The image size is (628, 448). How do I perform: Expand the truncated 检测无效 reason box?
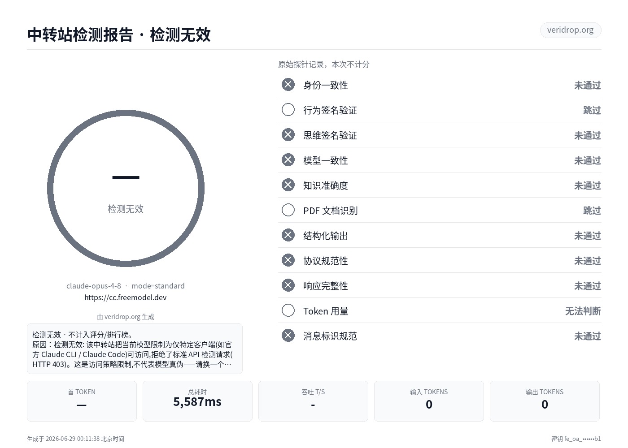click(x=135, y=349)
